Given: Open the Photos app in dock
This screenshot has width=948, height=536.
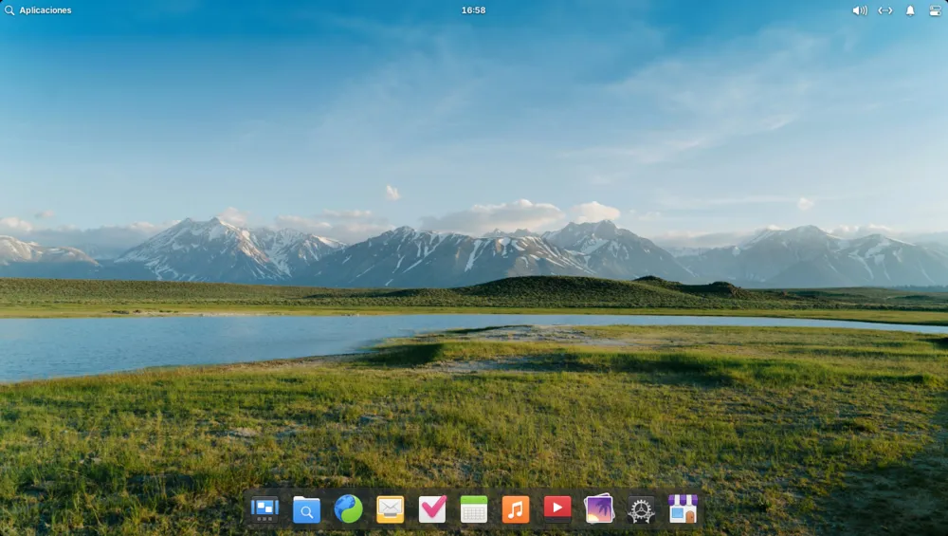Looking at the screenshot, I should click(x=599, y=508).
